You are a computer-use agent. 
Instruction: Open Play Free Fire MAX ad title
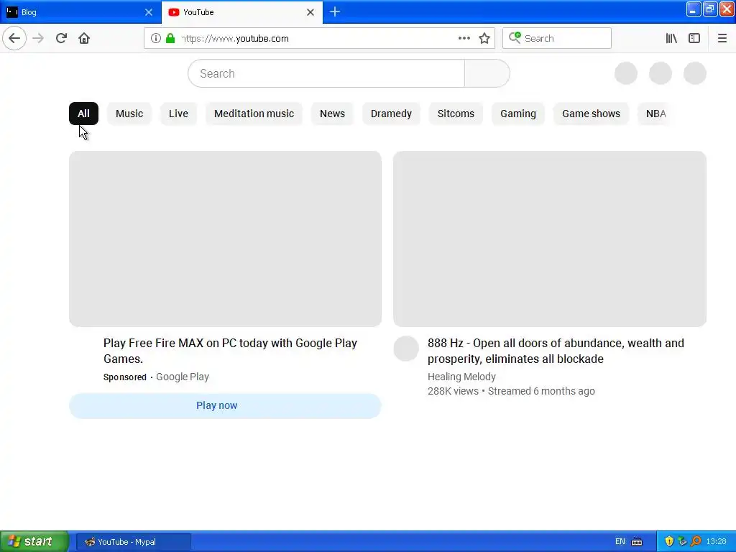231,351
